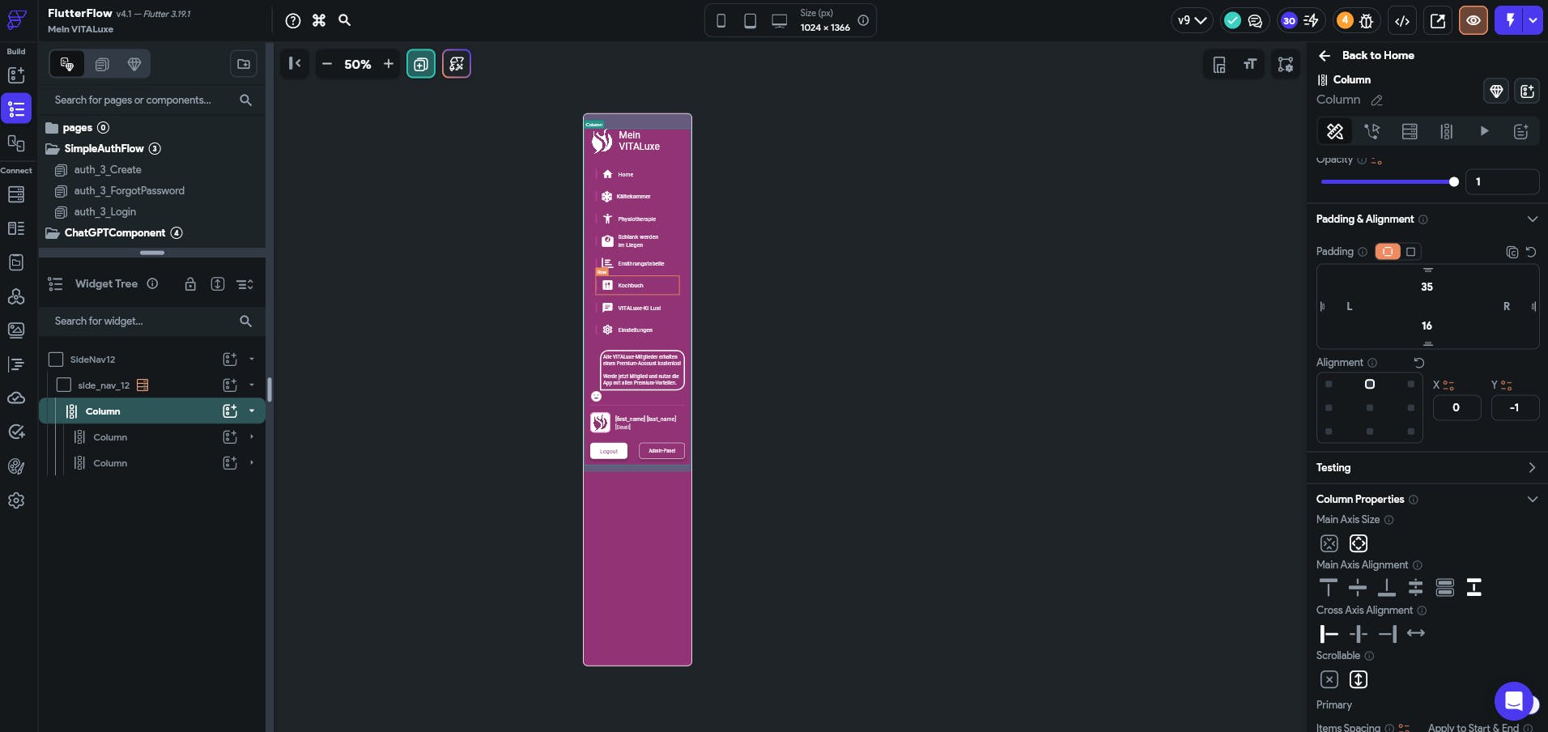Open the Intercom chat bubble button
Image resolution: width=1548 pixels, height=732 pixels.
1514,701
